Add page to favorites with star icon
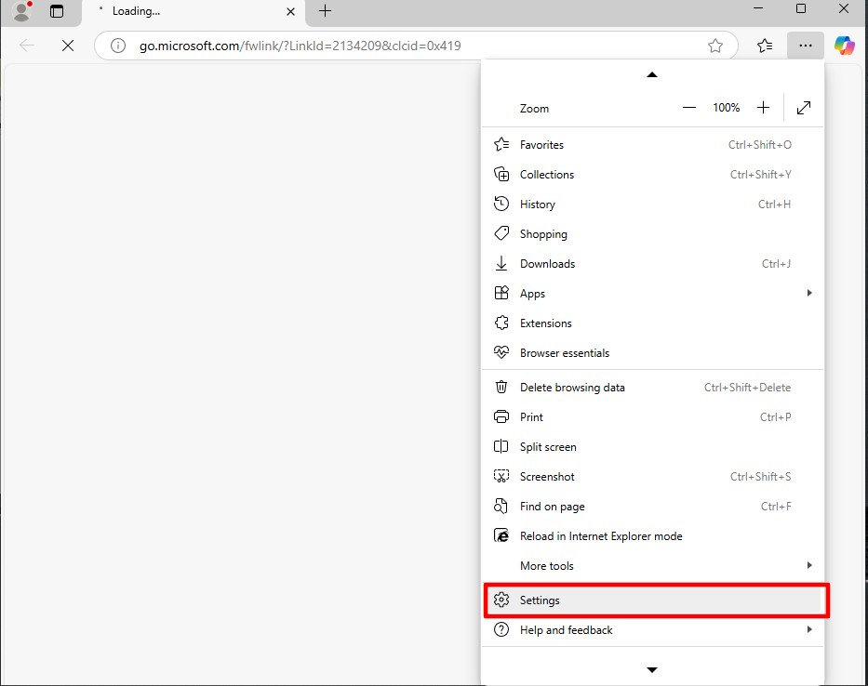The image size is (868, 686). [715, 46]
